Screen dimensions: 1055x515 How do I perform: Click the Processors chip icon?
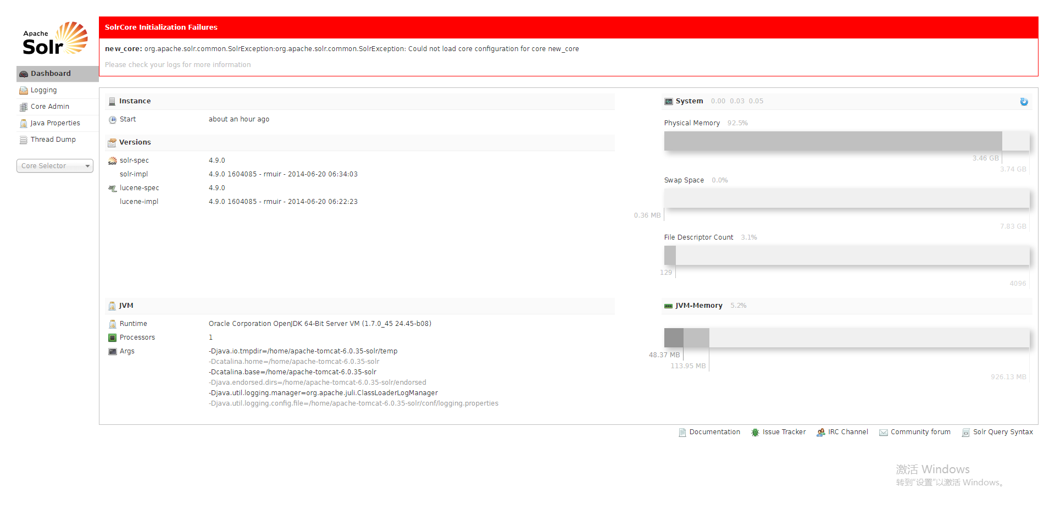pos(113,337)
